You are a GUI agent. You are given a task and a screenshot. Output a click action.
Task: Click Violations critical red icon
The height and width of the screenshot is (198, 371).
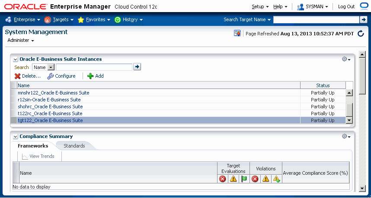click(x=255, y=179)
